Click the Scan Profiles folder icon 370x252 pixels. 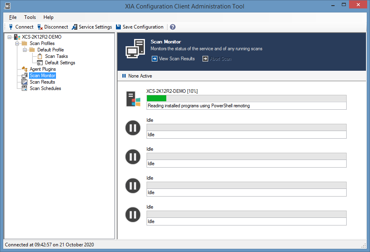25,43
